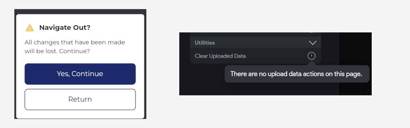Click blank space right of Navigate Out? heading
This screenshot has width=410, height=128.
(117, 28)
